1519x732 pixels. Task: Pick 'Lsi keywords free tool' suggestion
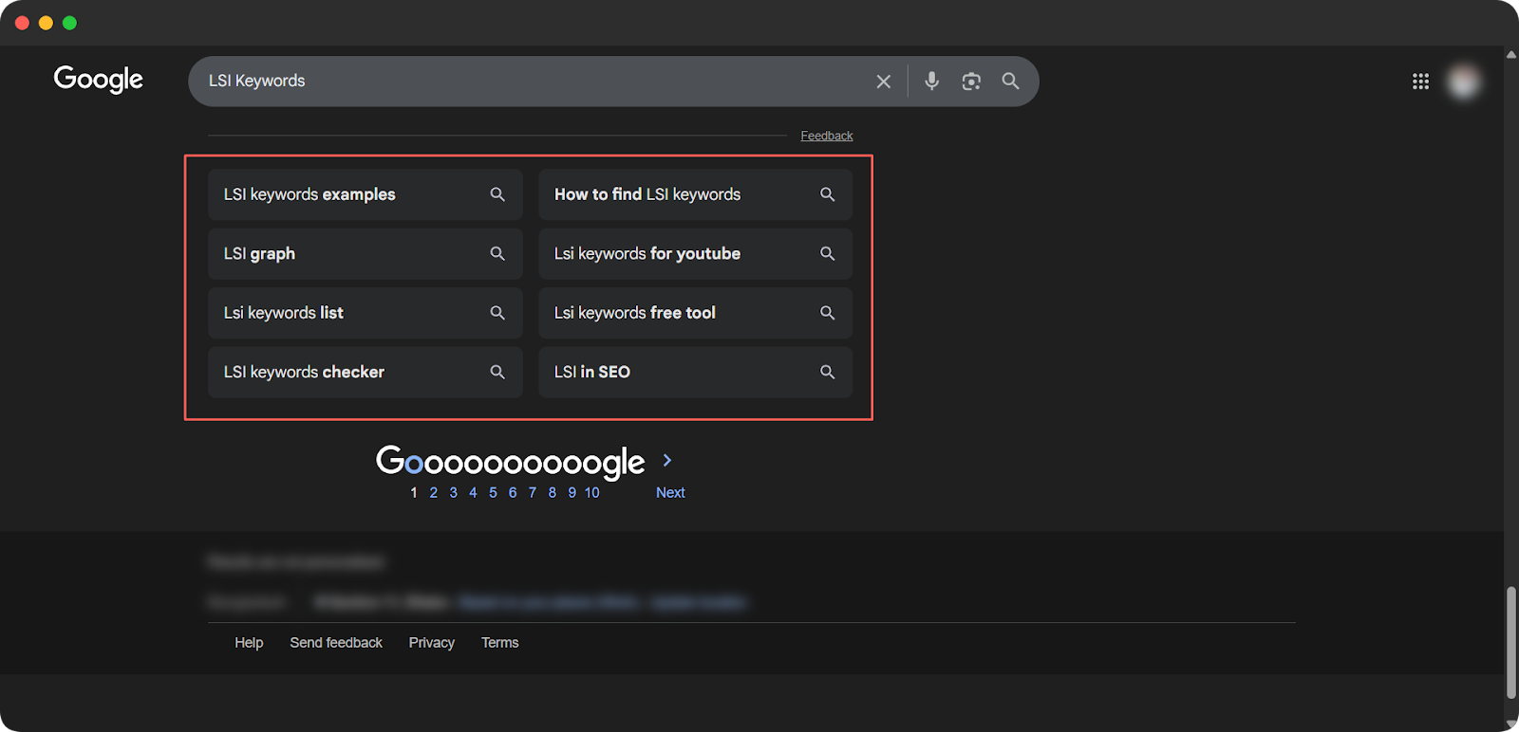[x=695, y=313]
